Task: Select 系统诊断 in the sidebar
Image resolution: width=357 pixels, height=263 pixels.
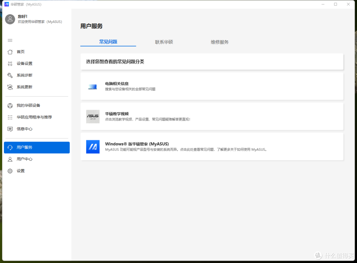Action: [37, 75]
